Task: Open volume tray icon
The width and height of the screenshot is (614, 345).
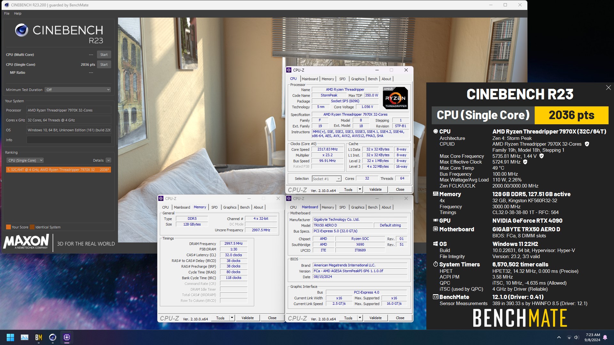Action: click(x=576, y=337)
